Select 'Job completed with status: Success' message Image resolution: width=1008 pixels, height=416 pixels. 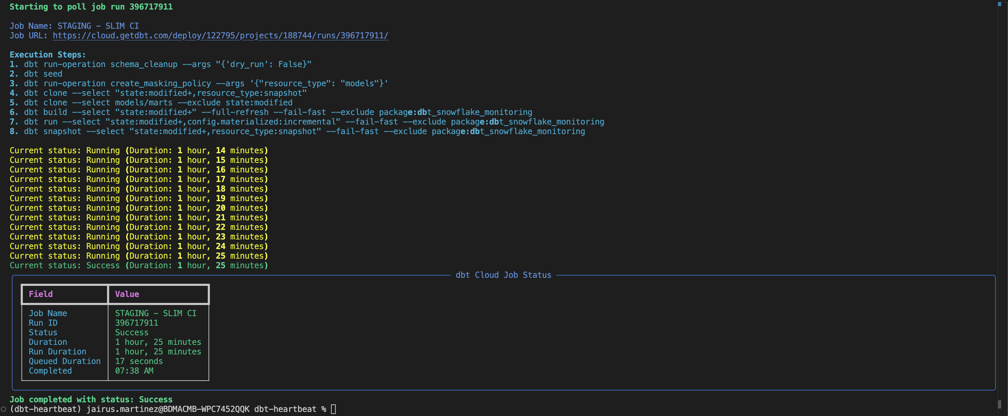(91, 400)
